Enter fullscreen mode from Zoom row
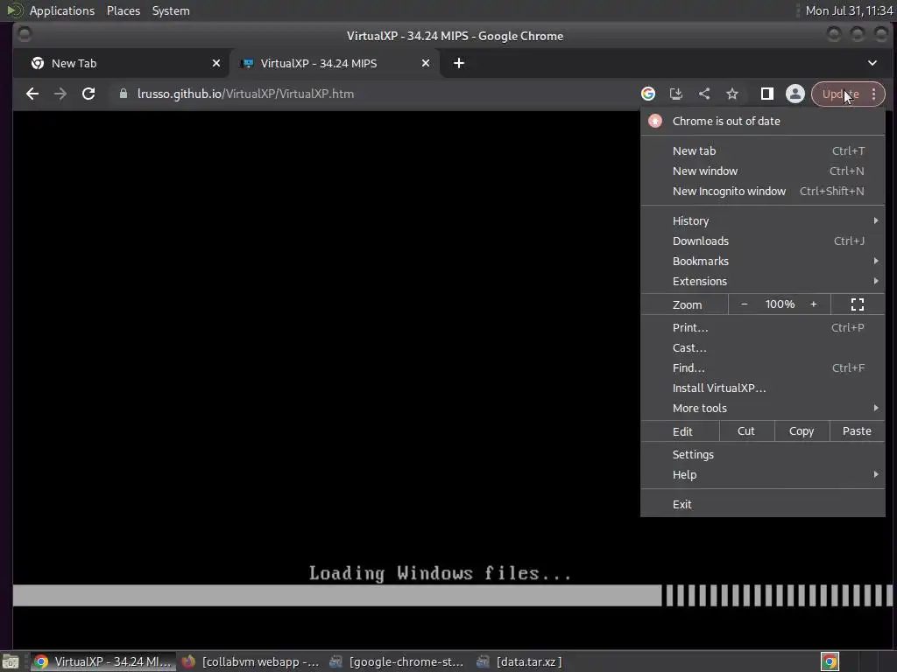This screenshot has height=672, width=897. 858,304
